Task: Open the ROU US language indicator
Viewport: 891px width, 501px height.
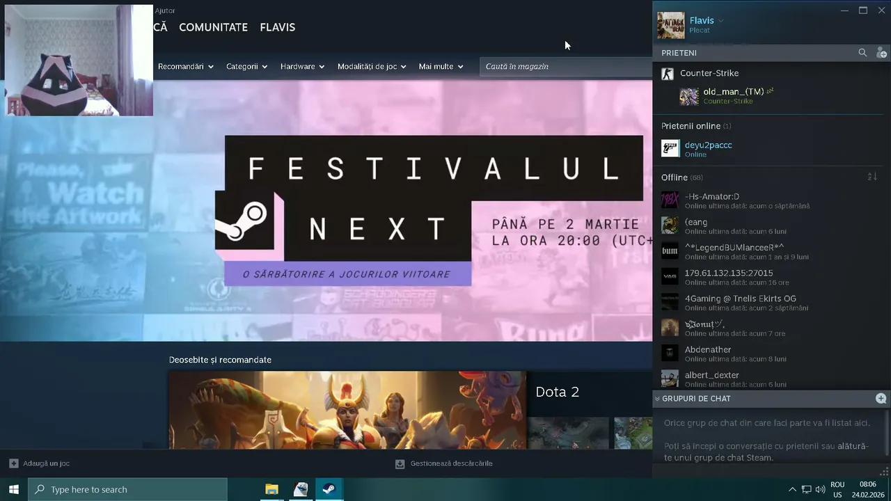Action: pyautogui.click(x=837, y=489)
